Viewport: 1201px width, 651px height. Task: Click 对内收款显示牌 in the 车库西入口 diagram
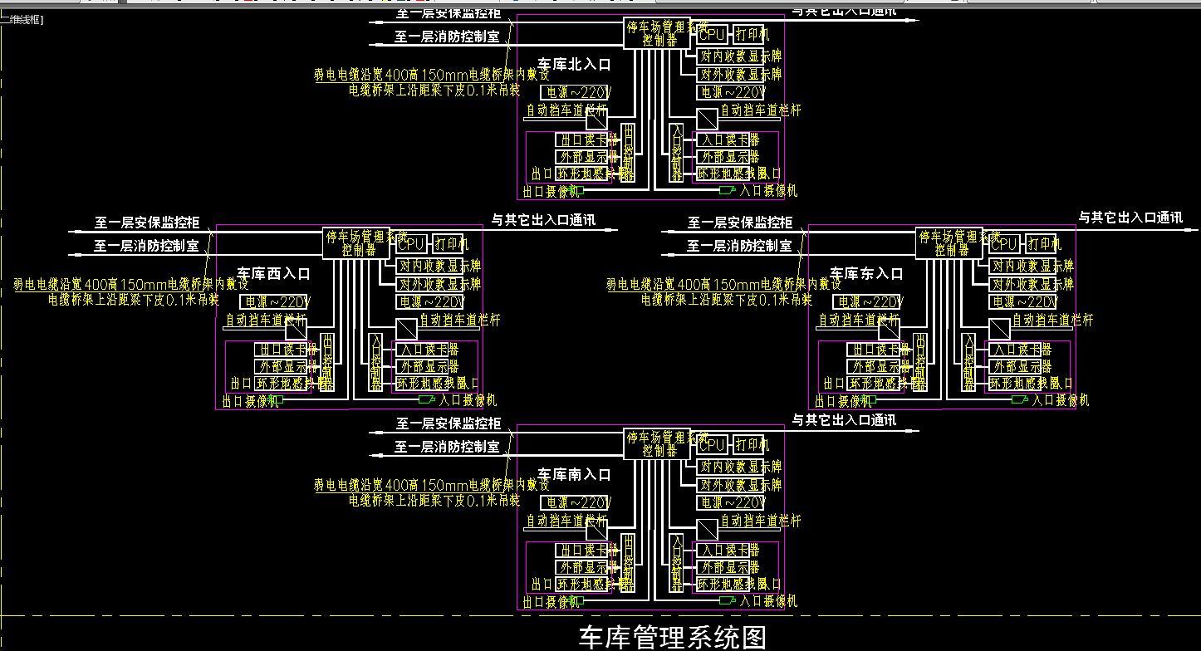pyautogui.click(x=438, y=266)
